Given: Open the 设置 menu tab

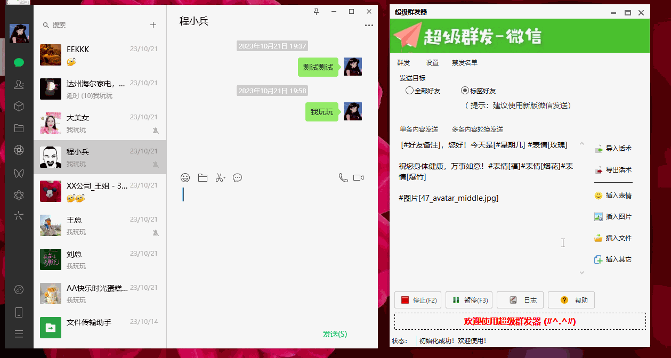Looking at the screenshot, I should click(x=432, y=62).
